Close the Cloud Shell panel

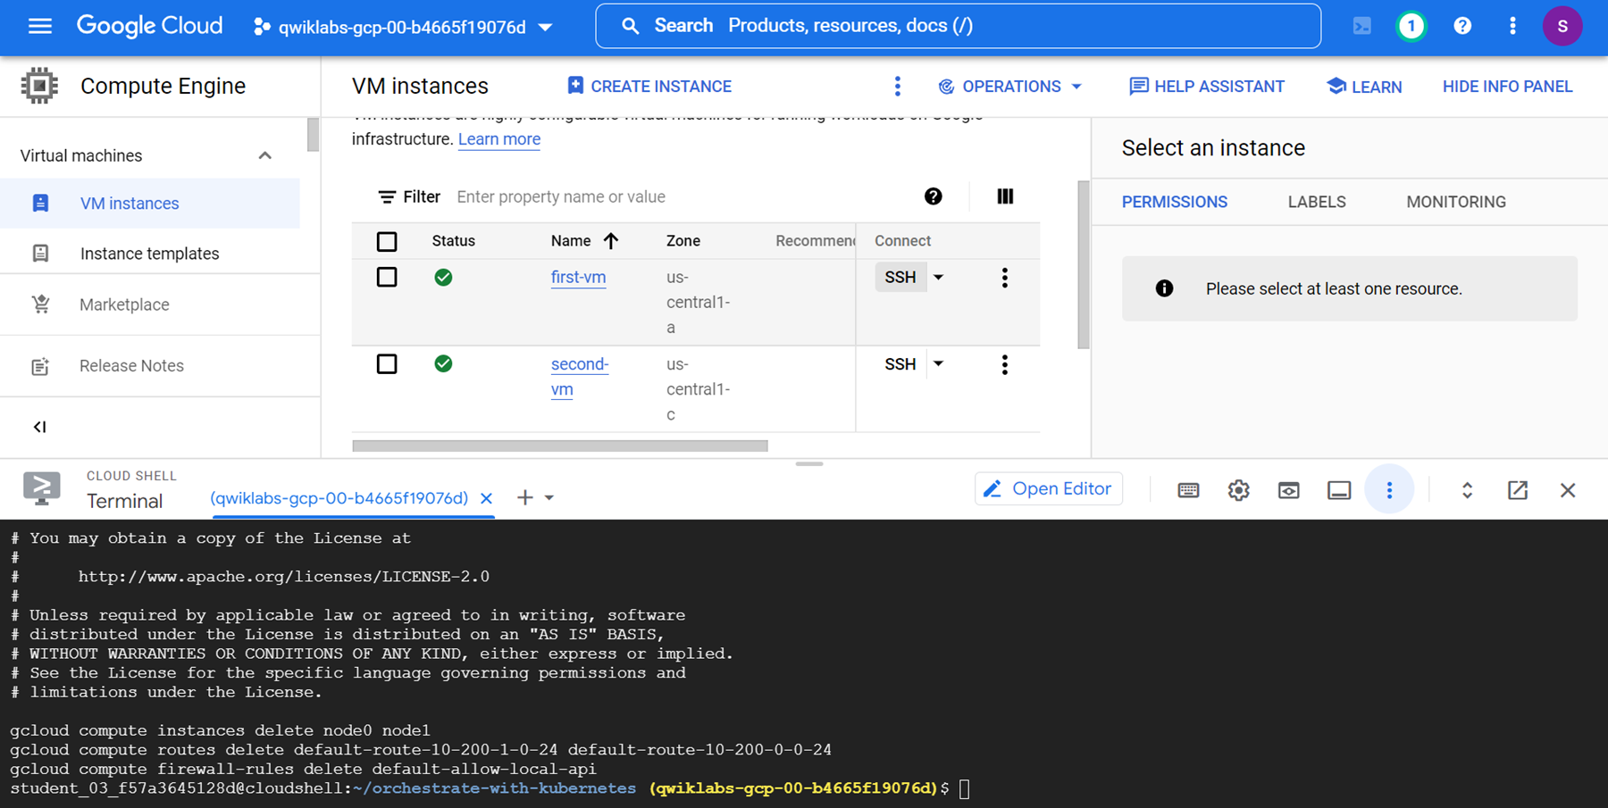pos(1568,490)
